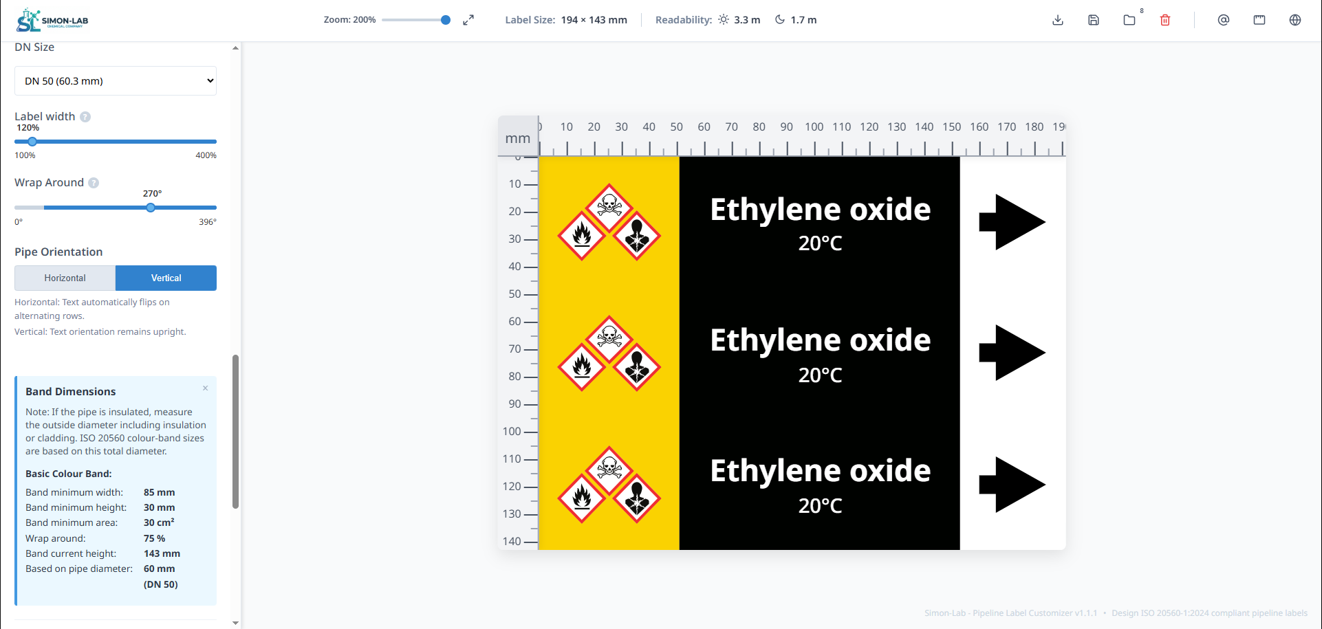The image size is (1322, 629).
Task: Save the current pipeline label
Action: tap(1093, 20)
